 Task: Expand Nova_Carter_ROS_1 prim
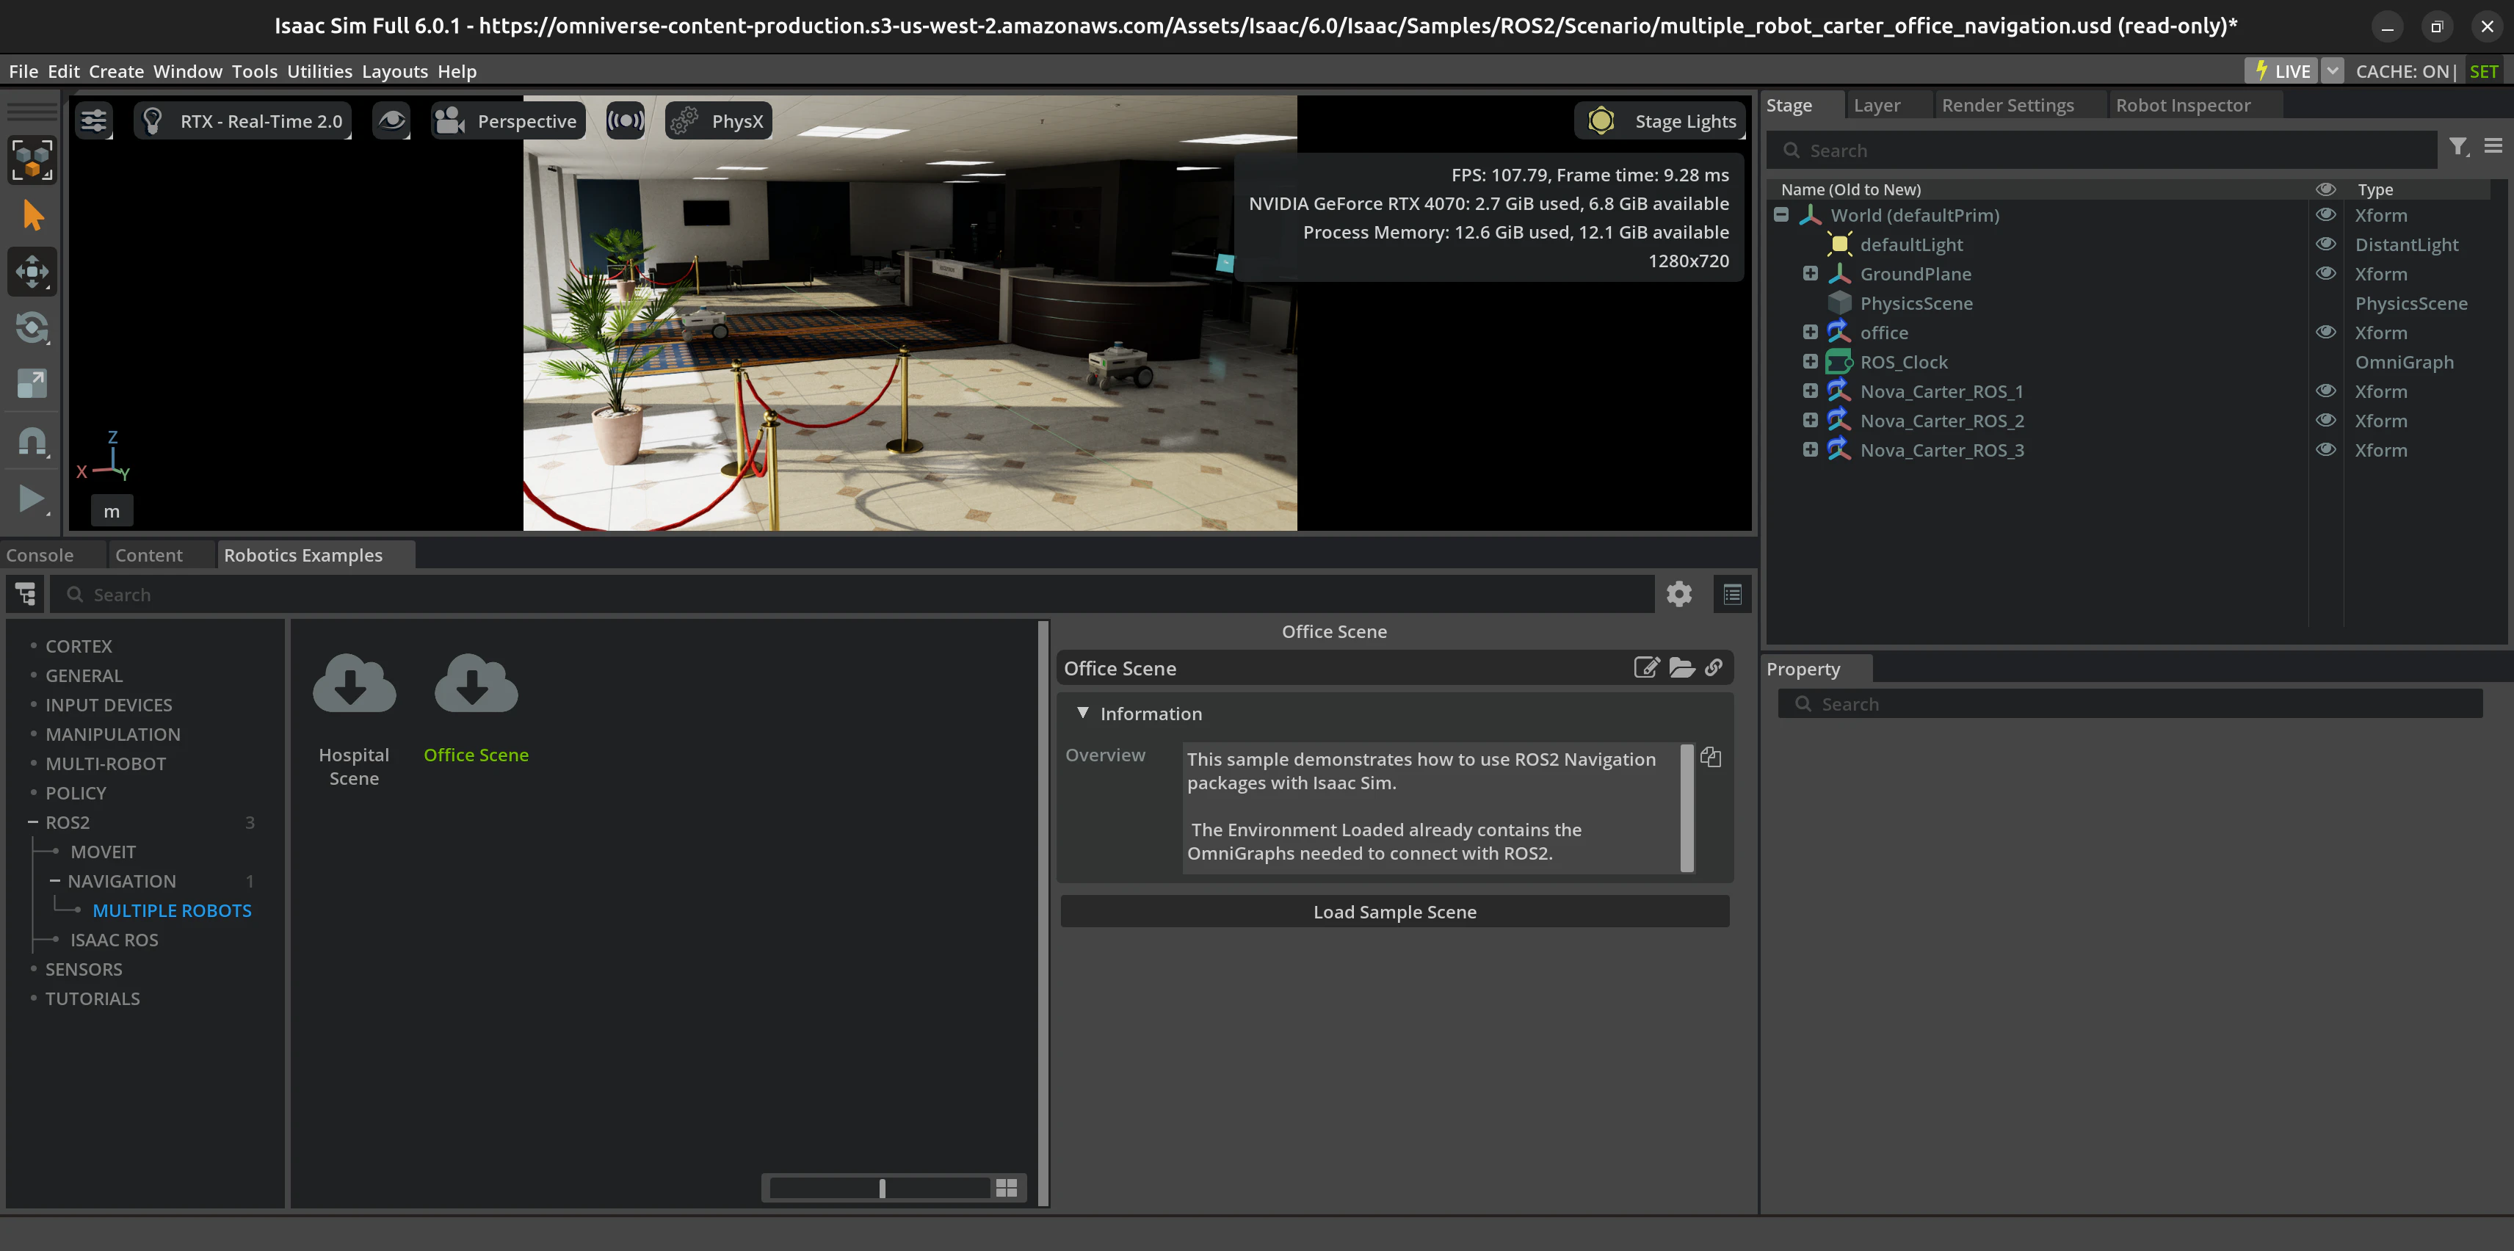point(1811,391)
